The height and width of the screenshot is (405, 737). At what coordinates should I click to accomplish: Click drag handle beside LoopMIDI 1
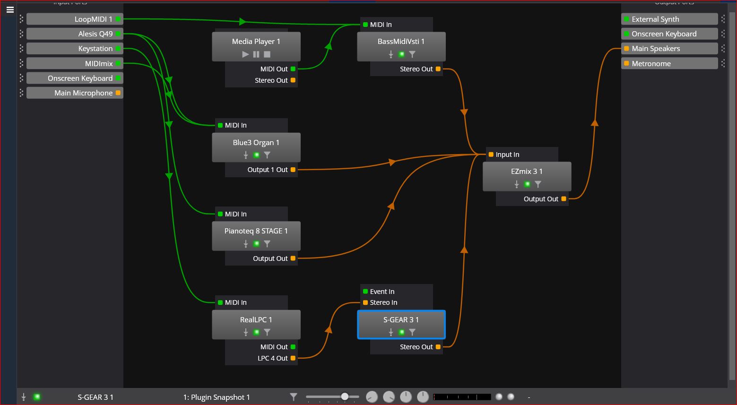pos(21,19)
